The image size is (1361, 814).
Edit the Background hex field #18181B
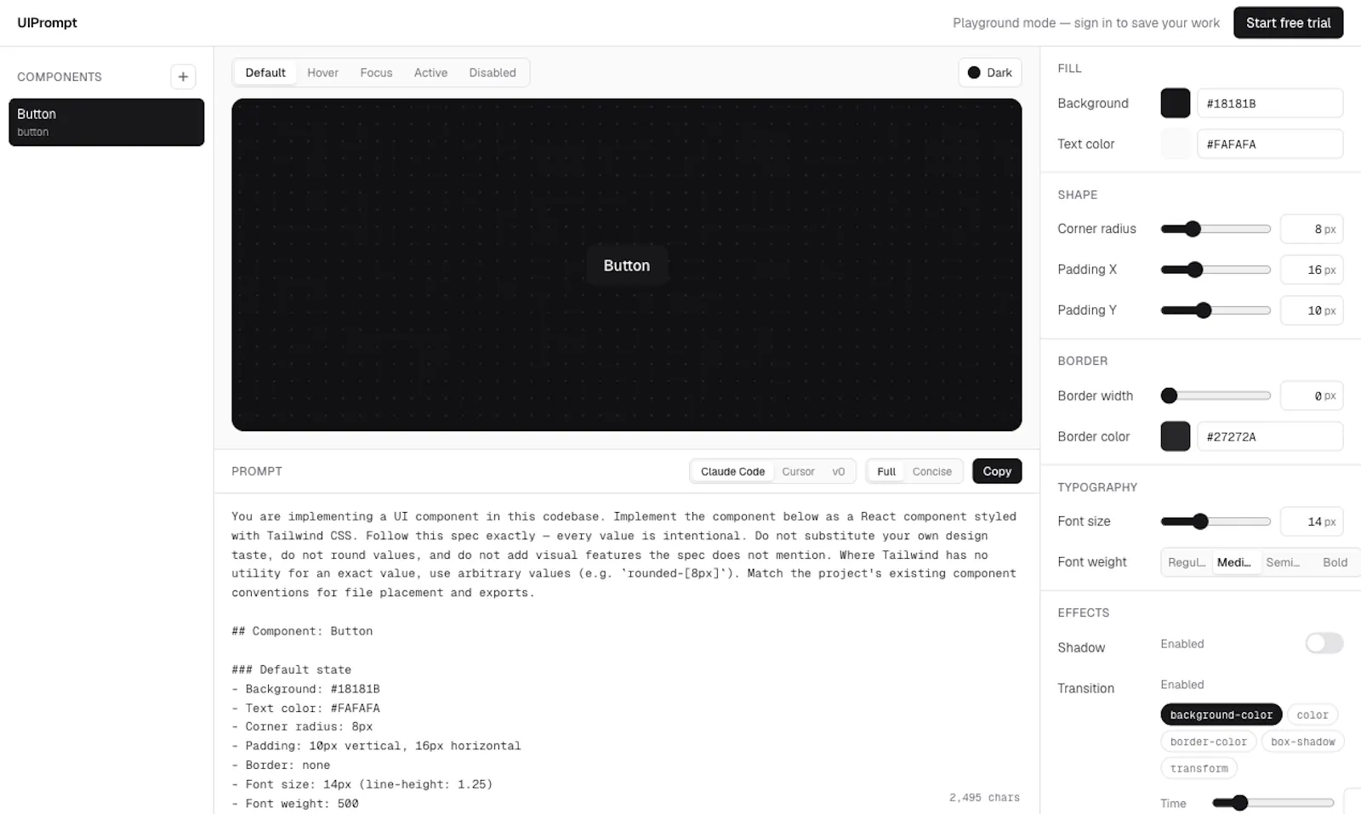tap(1270, 103)
